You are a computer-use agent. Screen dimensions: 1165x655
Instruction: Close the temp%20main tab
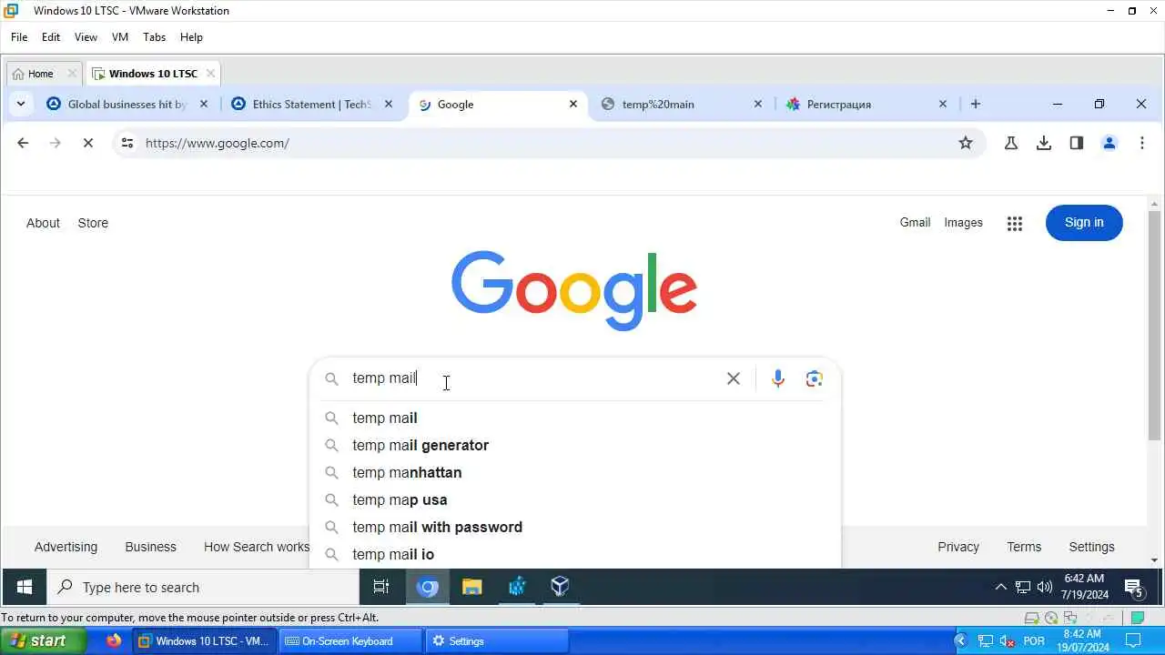(758, 104)
